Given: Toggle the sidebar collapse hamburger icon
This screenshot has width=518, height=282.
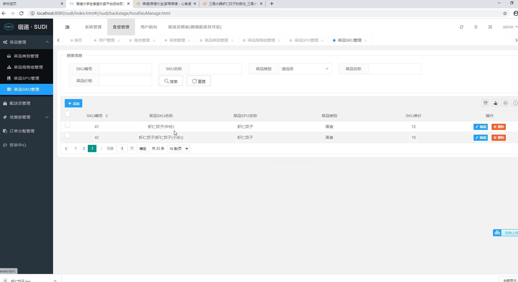Looking at the screenshot, I should coord(67,27).
